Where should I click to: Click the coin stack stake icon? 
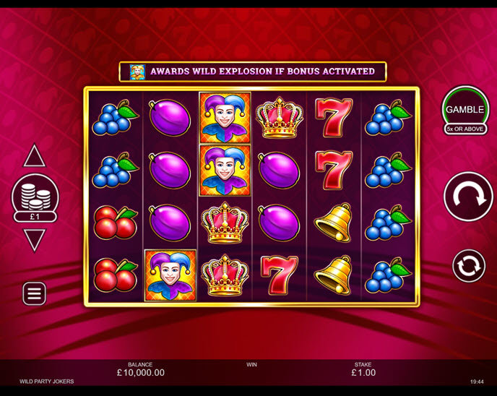35,194
